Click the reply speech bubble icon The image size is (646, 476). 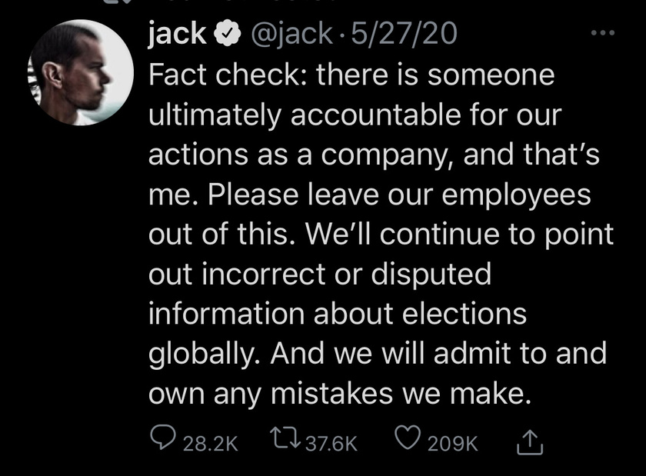pos(163,438)
